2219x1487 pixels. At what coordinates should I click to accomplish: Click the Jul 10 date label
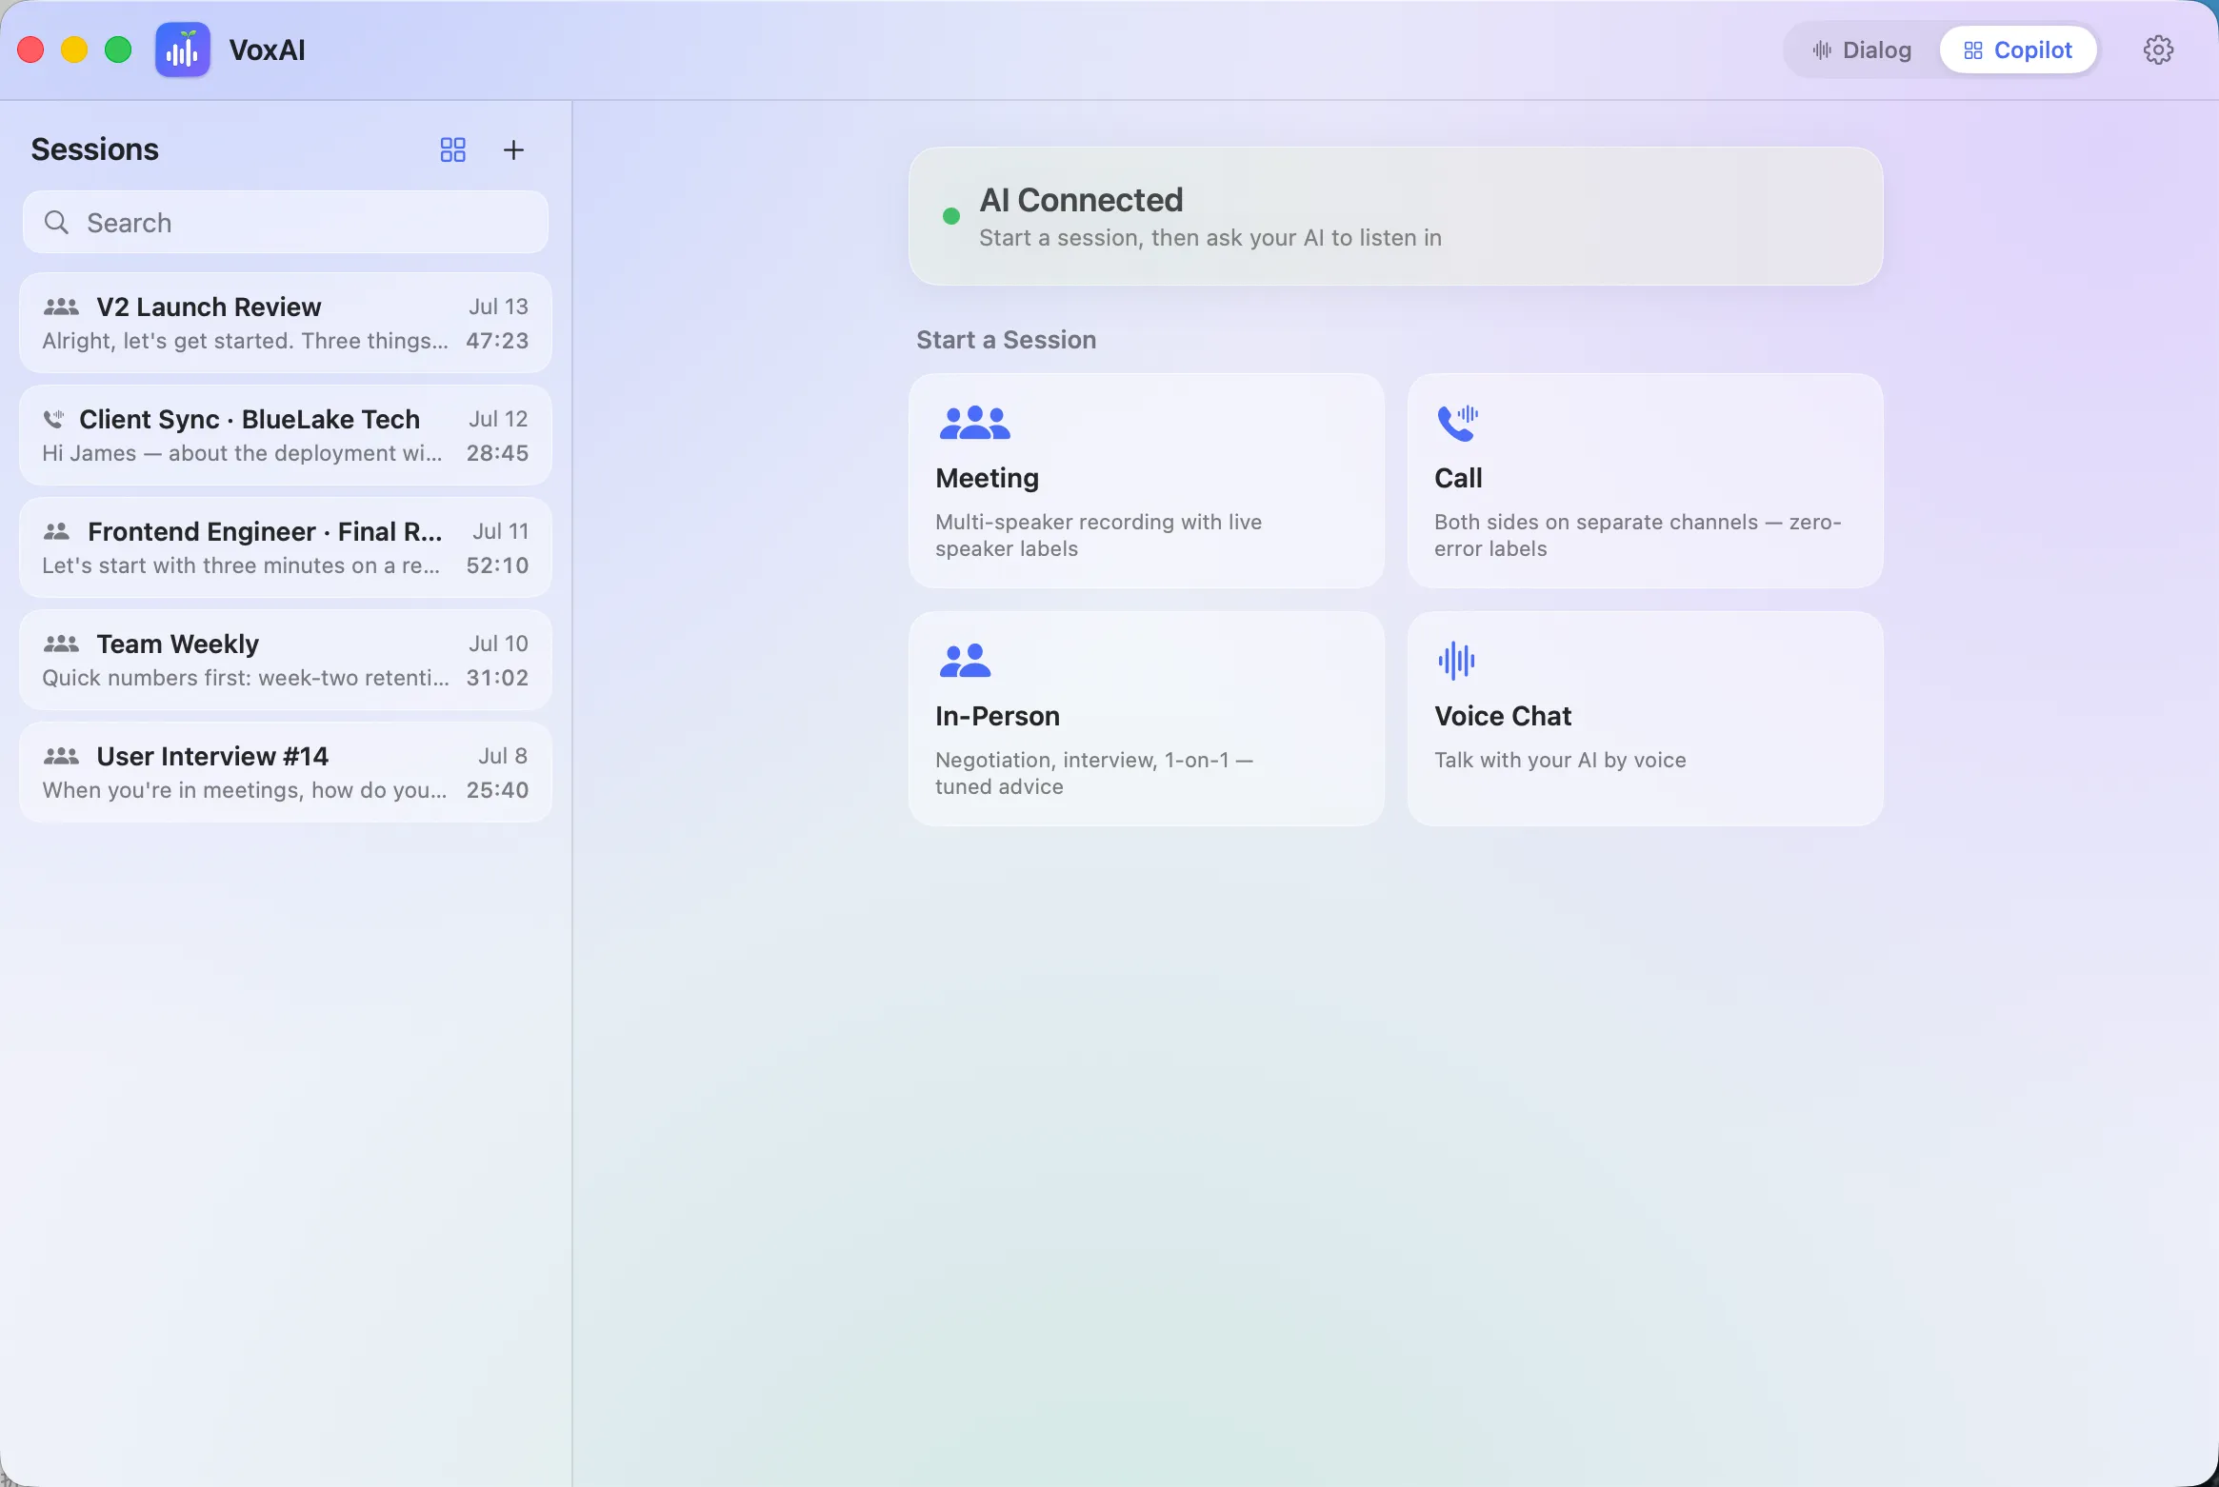click(498, 644)
